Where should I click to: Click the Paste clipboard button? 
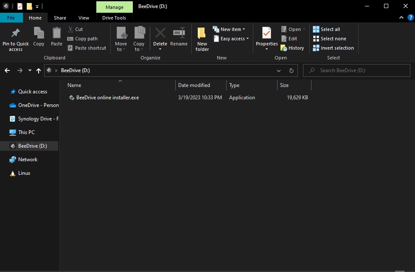(56, 37)
